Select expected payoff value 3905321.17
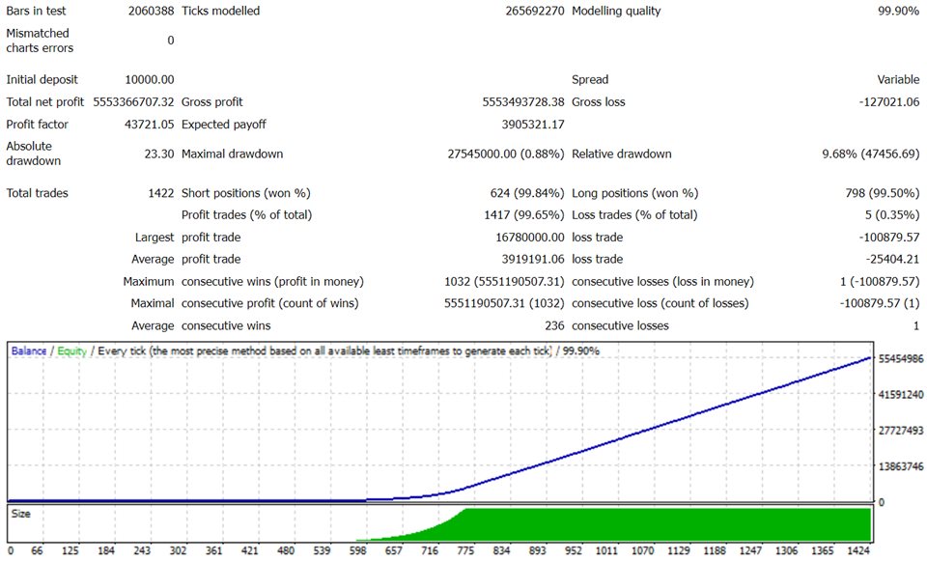 533,125
